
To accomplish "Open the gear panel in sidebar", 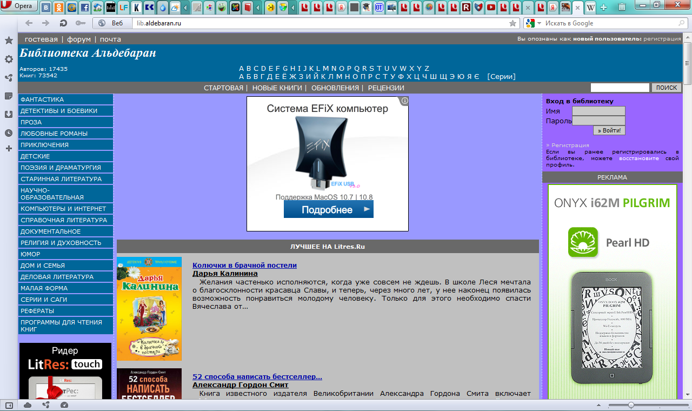I will point(9,59).
